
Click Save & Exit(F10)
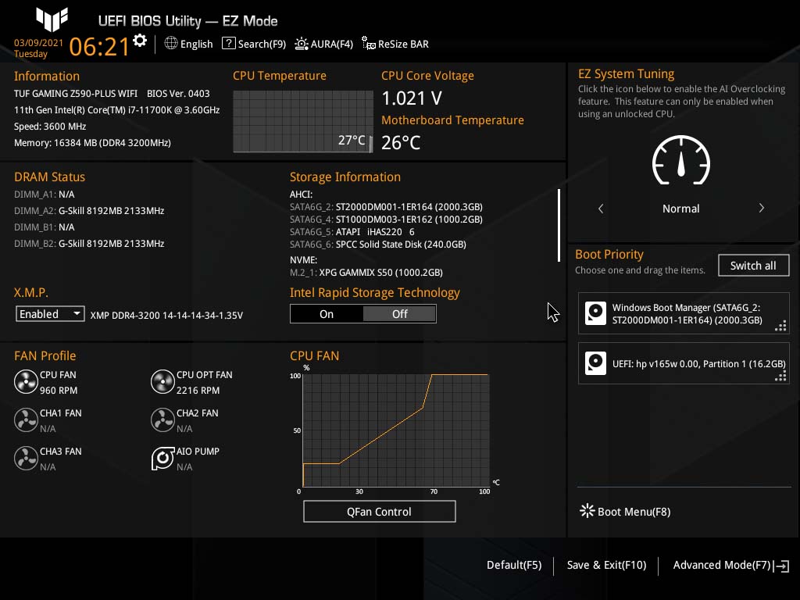[x=606, y=565]
